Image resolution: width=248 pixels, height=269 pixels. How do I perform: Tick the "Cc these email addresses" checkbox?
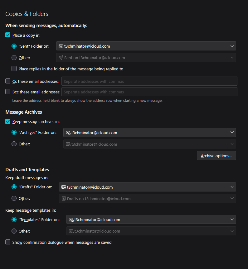(8, 81)
